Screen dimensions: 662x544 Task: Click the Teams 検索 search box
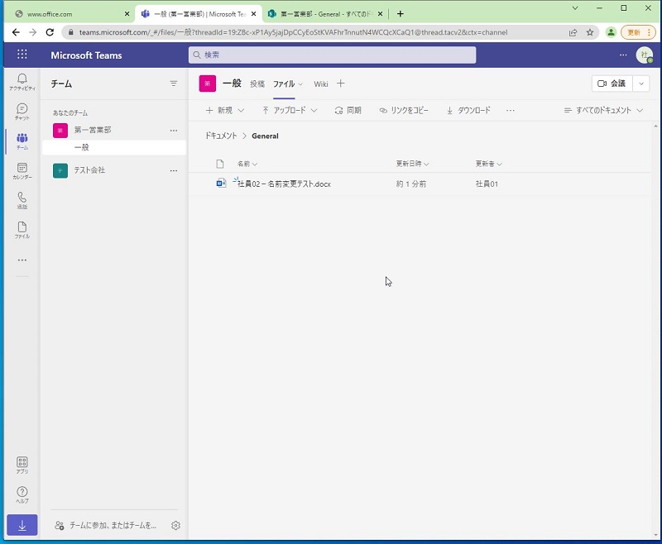pyautogui.click(x=333, y=55)
